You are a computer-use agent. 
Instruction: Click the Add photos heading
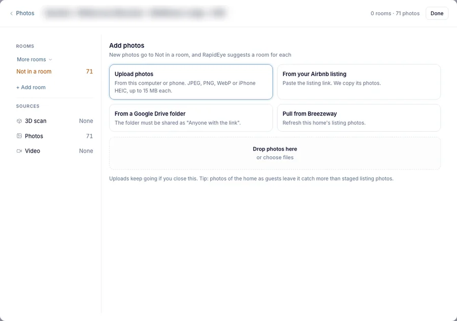(x=127, y=46)
